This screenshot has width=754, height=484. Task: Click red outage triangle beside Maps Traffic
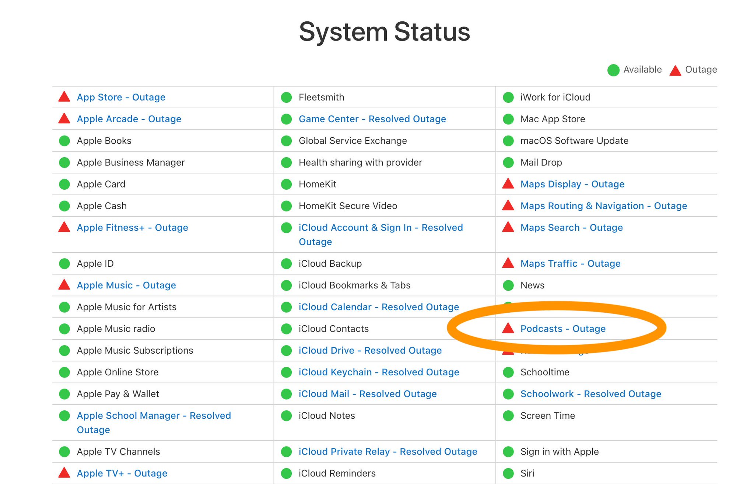pyautogui.click(x=508, y=263)
